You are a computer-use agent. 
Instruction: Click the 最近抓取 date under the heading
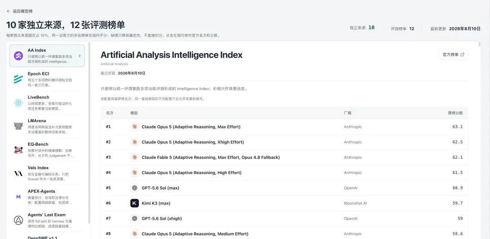click(132, 73)
